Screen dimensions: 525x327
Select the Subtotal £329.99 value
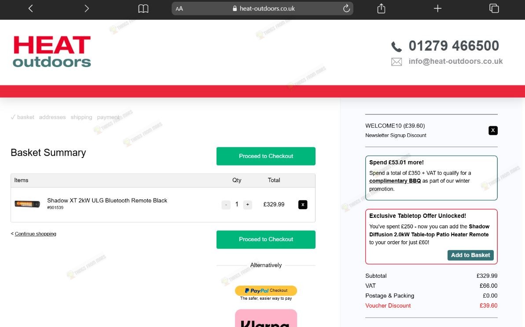coord(487,276)
